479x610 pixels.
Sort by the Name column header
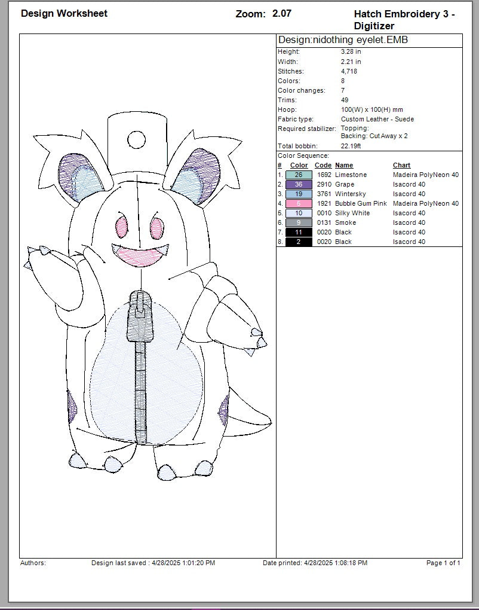[344, 165]
